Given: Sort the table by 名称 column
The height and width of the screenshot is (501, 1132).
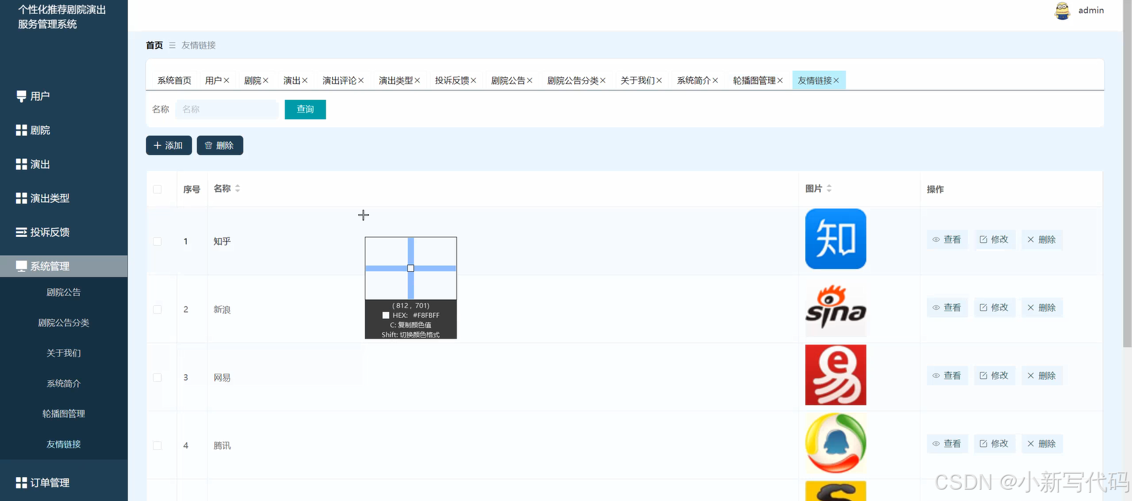Looking at the screenshot, I should pos(237,189).
